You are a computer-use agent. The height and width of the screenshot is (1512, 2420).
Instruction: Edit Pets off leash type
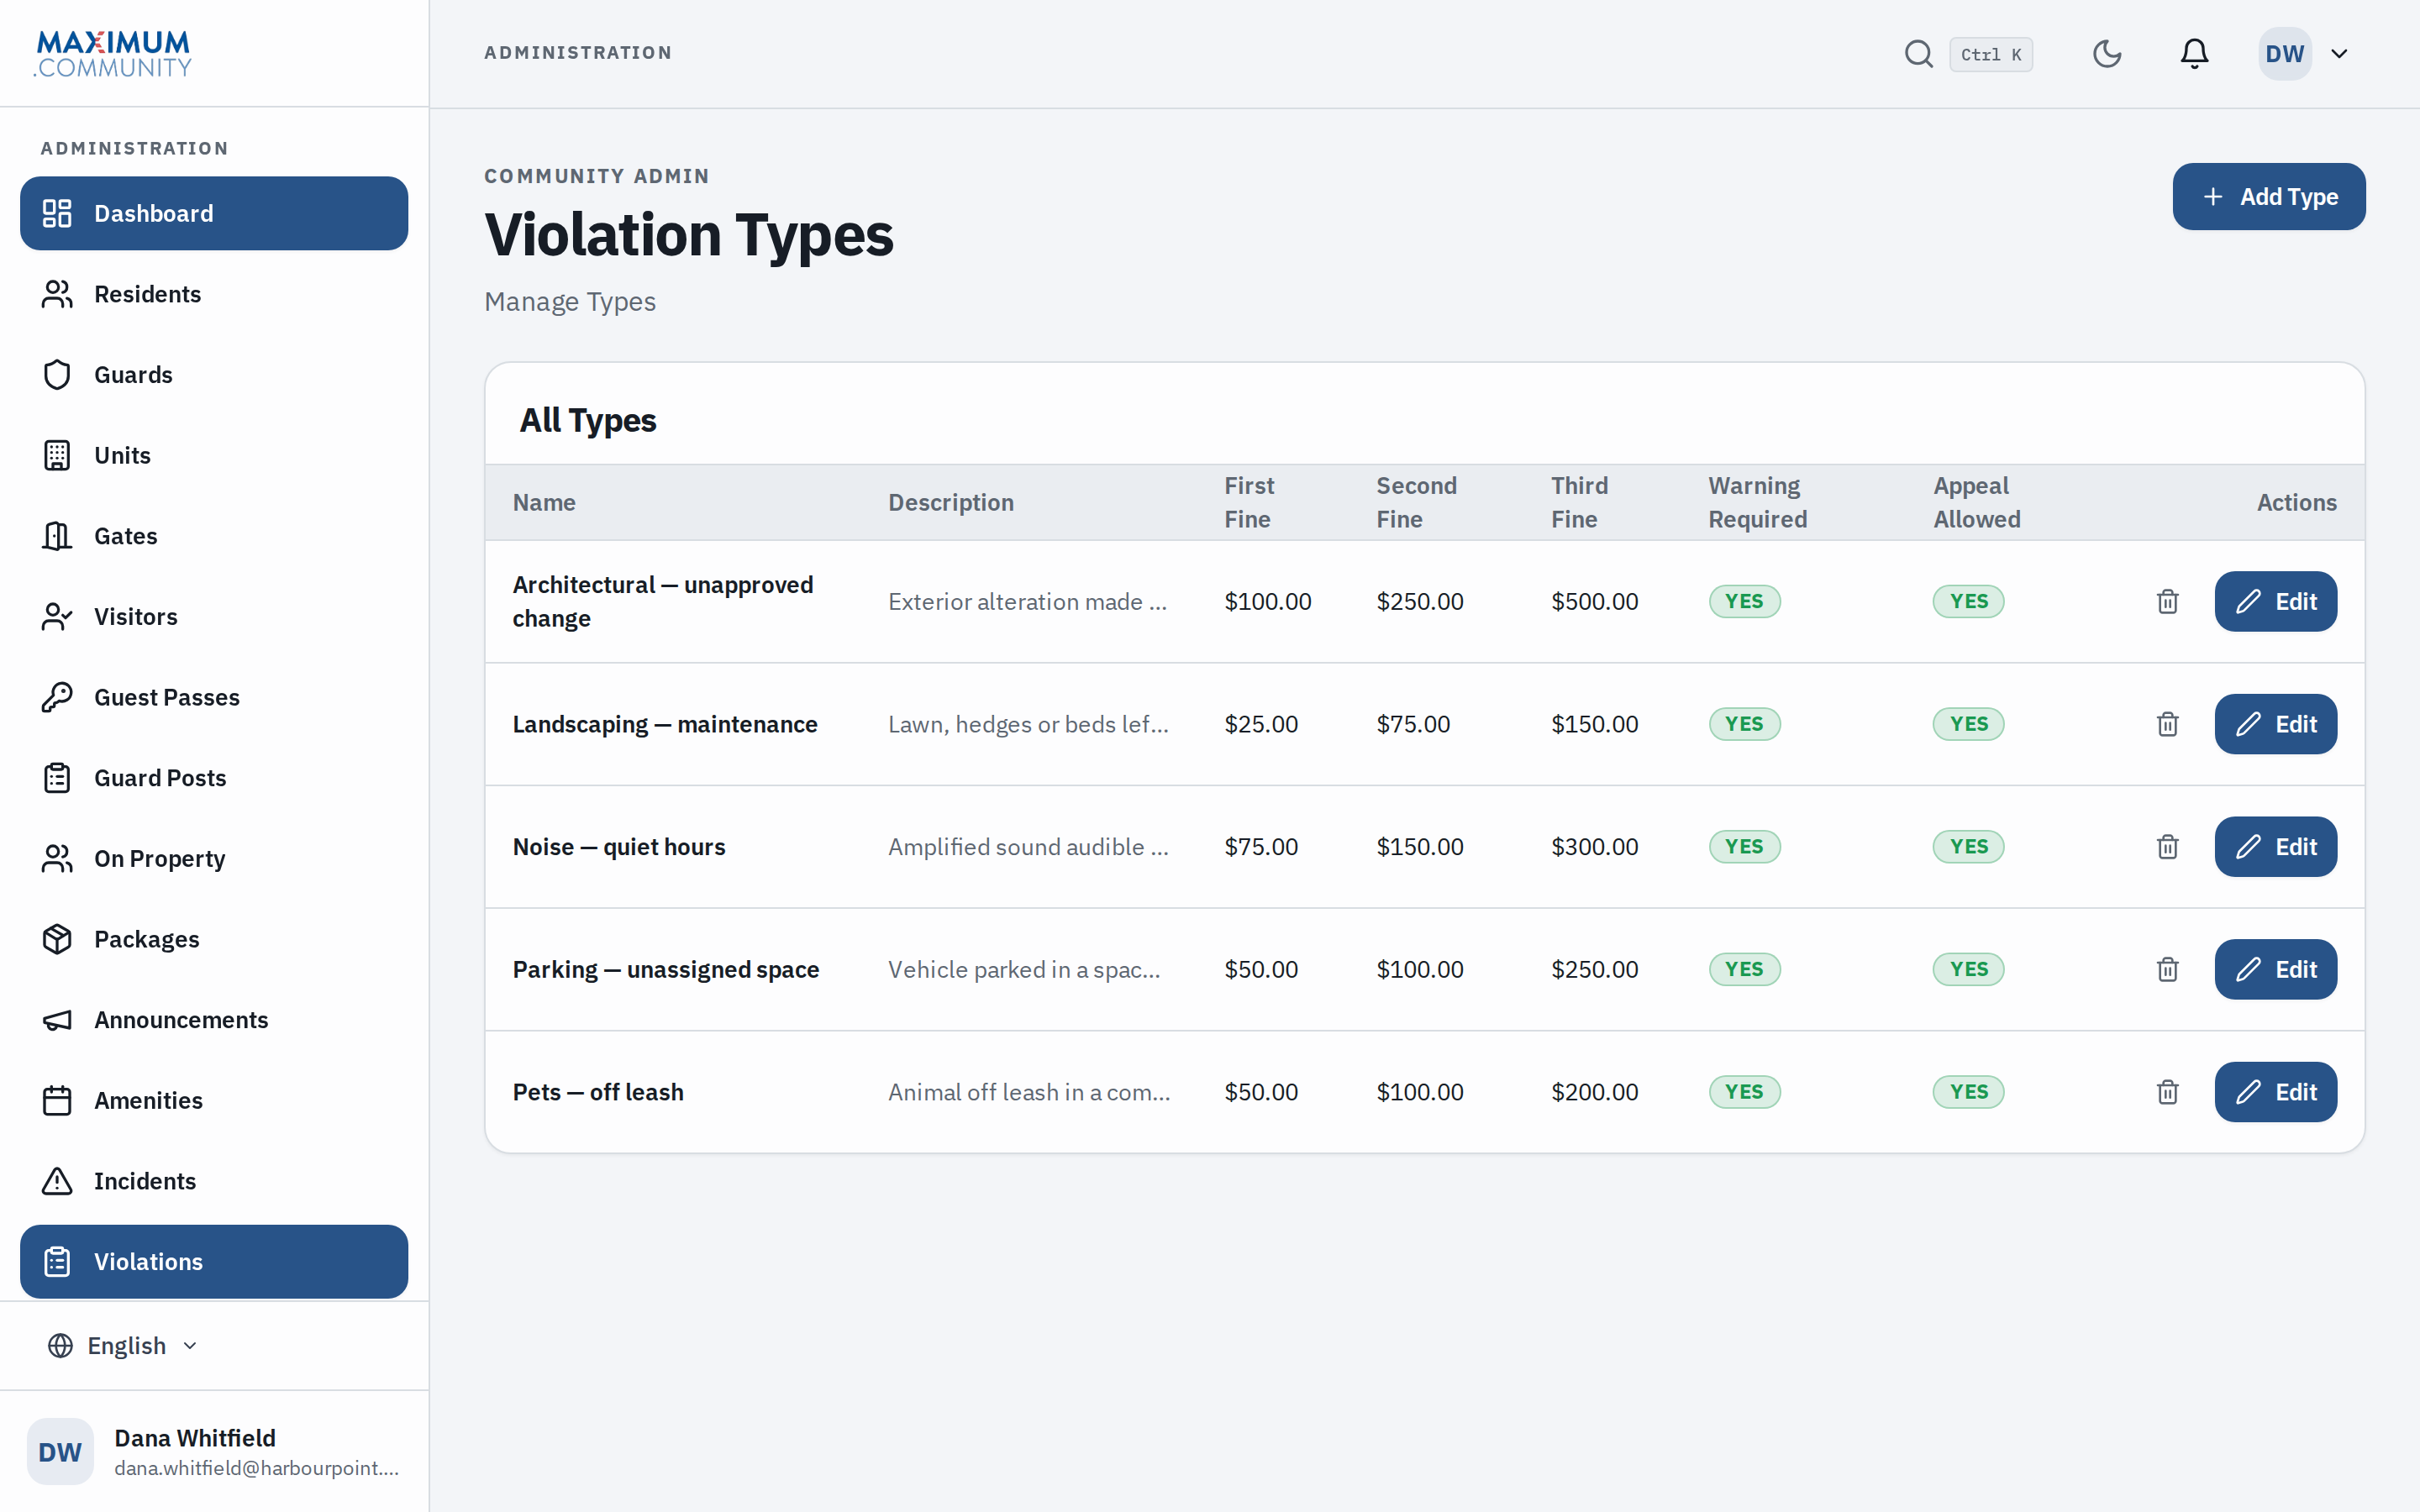coord(2275,1092)
